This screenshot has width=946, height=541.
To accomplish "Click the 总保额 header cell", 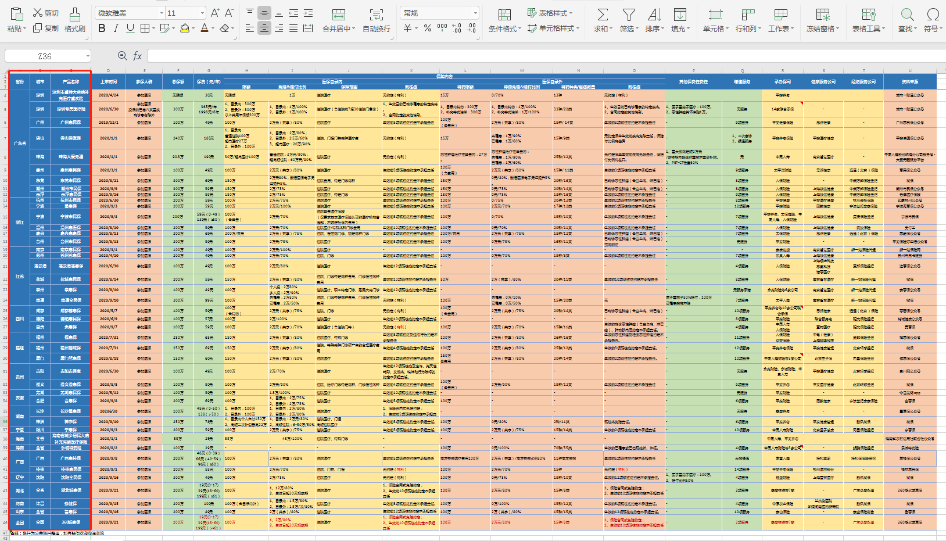I will tap(178, 81).
